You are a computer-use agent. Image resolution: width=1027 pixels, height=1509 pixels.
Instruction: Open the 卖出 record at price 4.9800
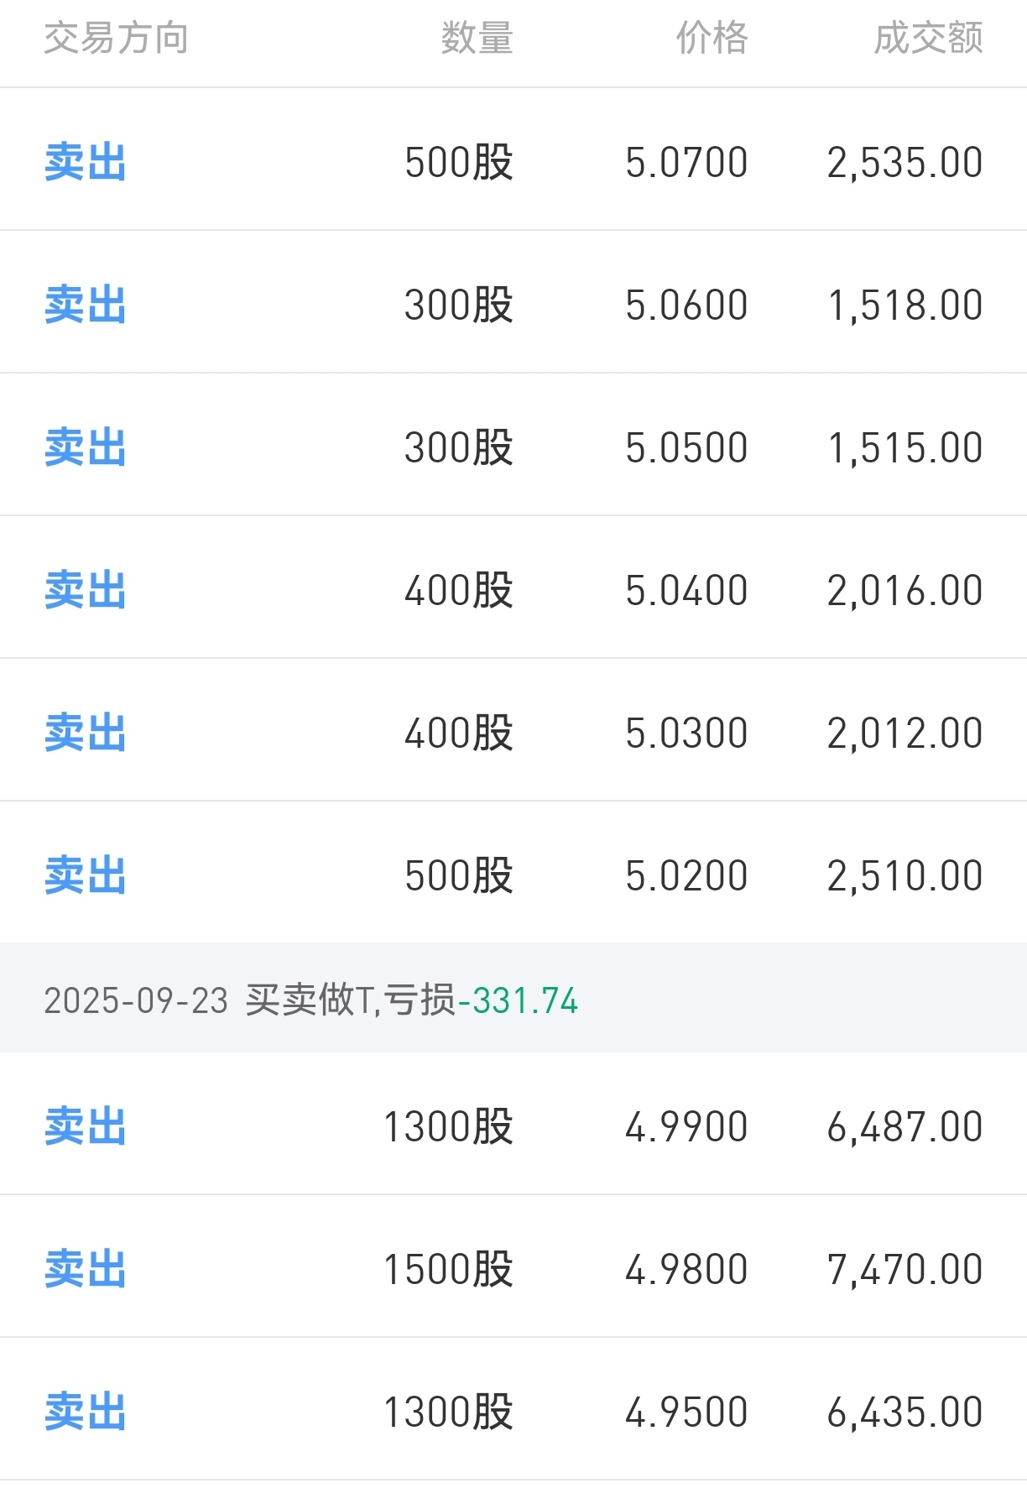click(513, 1266)
